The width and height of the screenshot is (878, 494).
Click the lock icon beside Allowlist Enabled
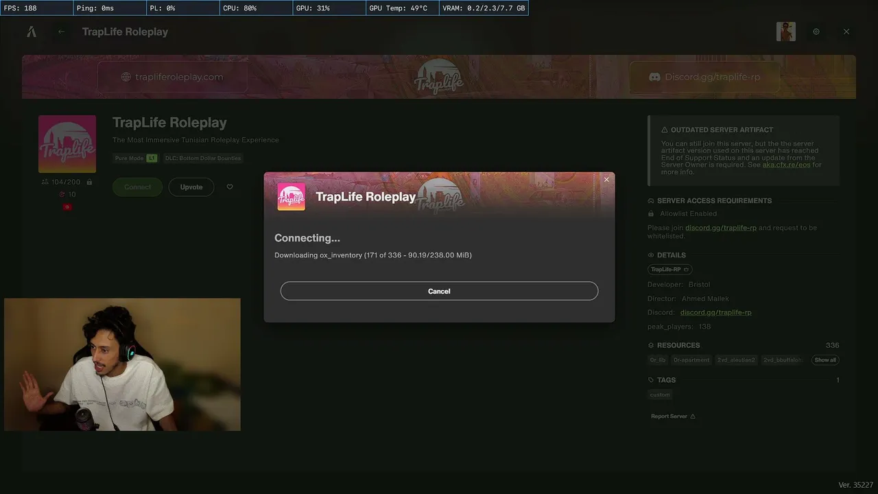[651, 214]
